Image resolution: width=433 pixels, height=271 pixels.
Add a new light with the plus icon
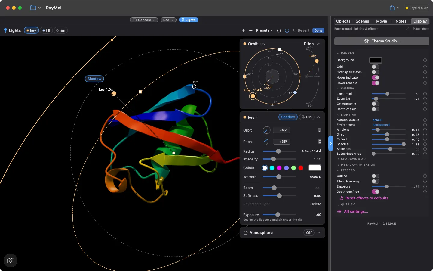243,30
